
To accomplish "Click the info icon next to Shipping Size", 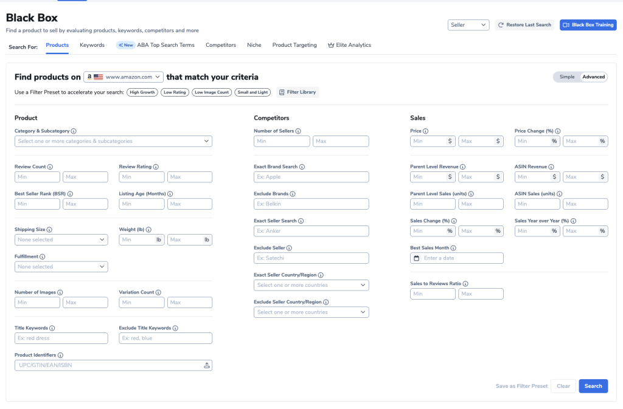I will [x=49, y=230].
